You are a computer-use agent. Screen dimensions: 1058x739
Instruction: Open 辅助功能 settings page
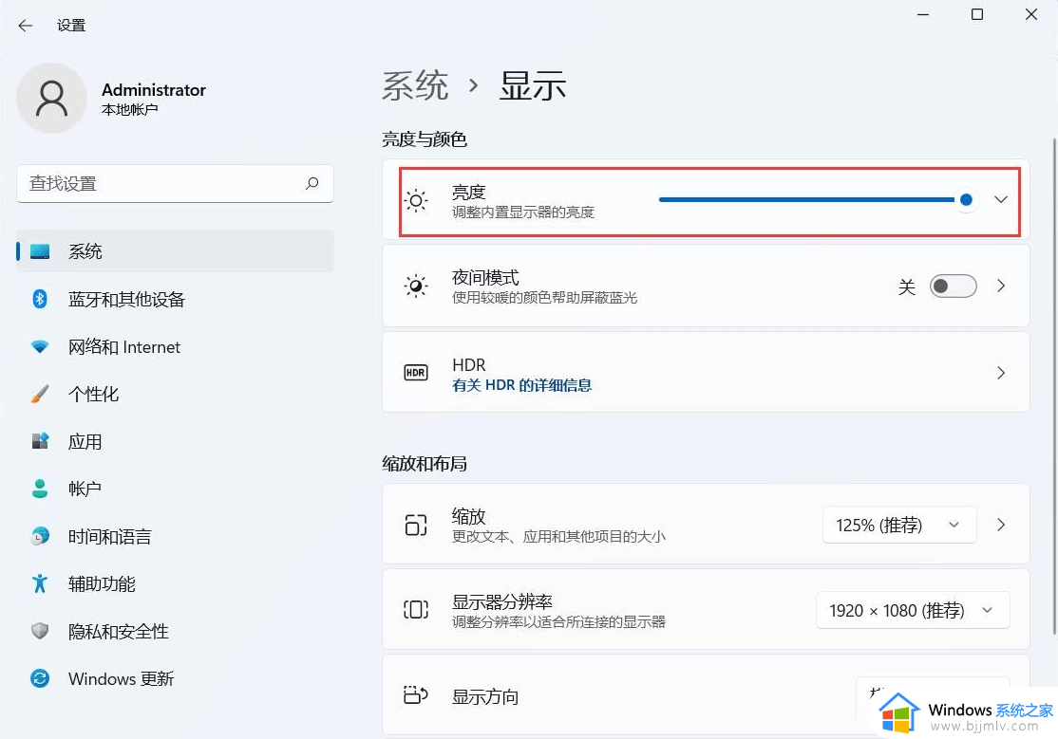(176, 584)
